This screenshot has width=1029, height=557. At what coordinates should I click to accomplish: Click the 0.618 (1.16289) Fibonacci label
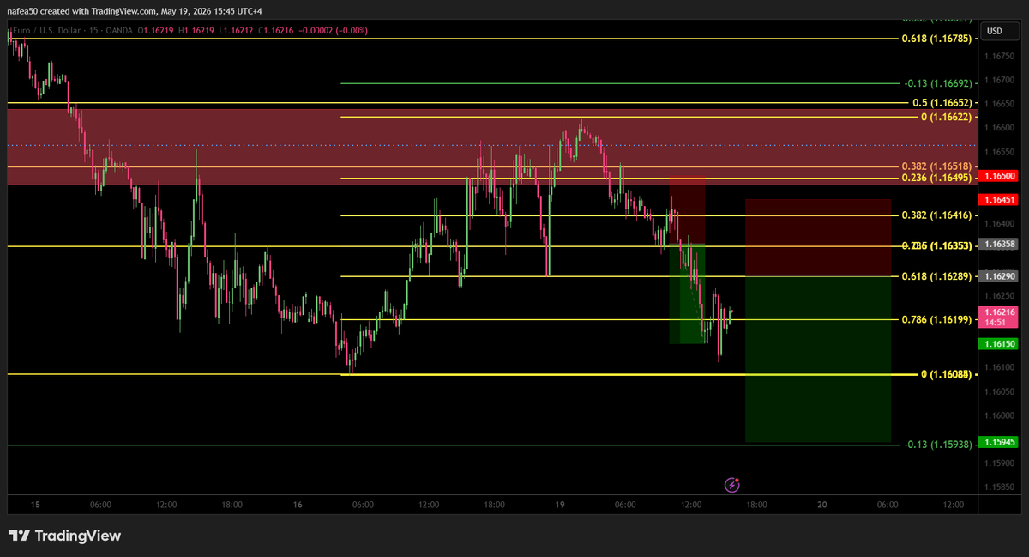(936, 276)
